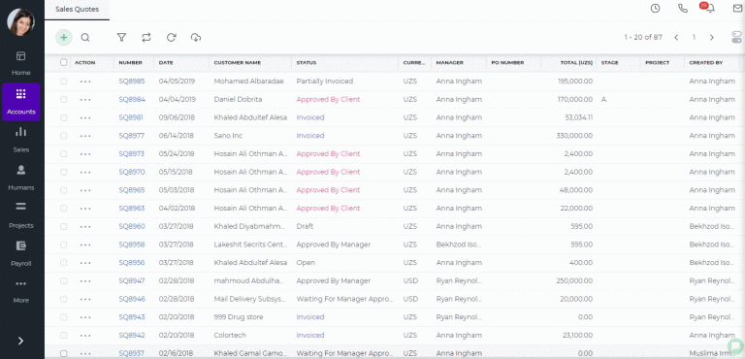This screenshot has width=745, height=359.
Task: Check the box for quote SQ8985
Action: pos(64,82)
